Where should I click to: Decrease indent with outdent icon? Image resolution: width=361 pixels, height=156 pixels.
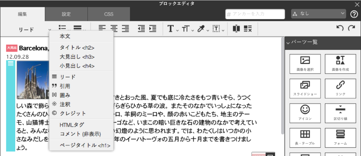(141, 29)
